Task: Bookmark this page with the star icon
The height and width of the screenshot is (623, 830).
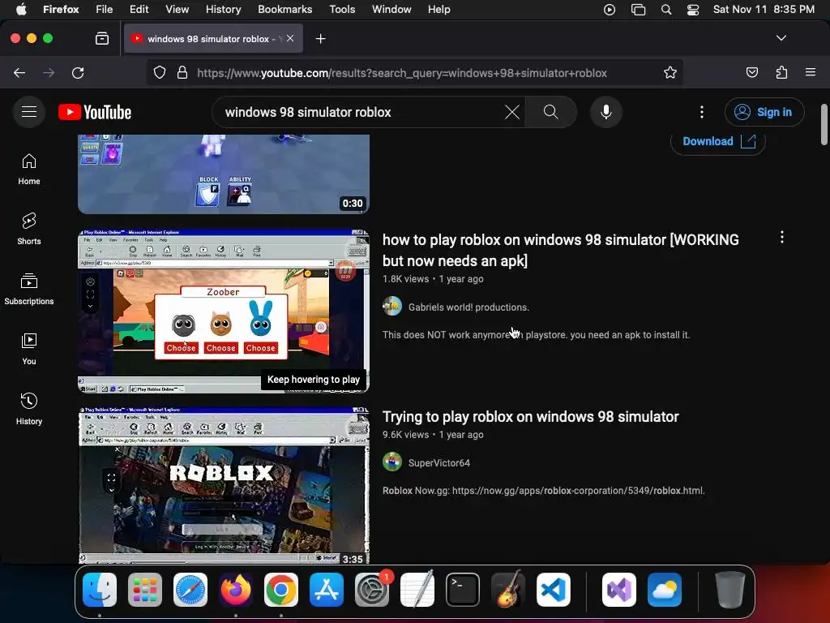Action: click(670, 72)
